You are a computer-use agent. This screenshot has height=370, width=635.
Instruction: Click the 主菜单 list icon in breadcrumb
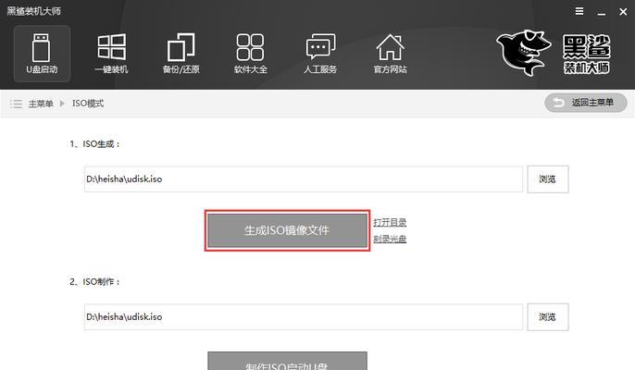[17, 104]
